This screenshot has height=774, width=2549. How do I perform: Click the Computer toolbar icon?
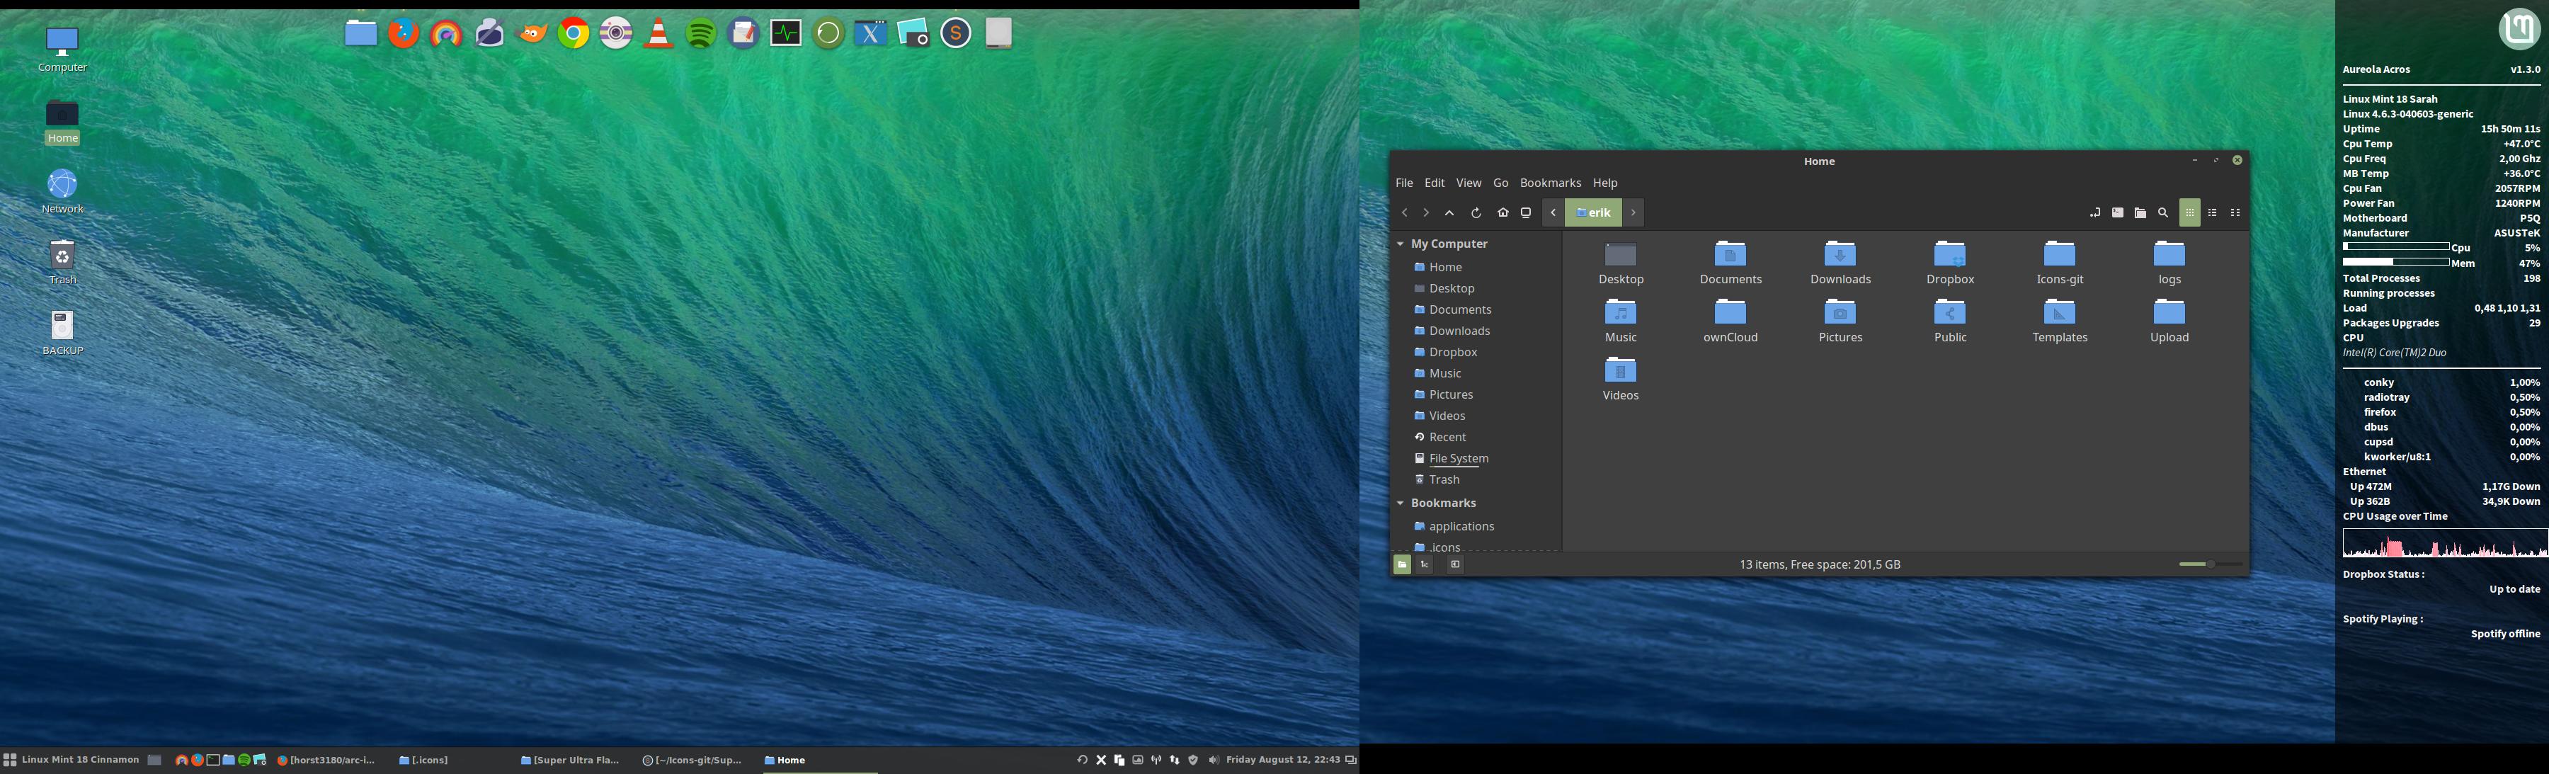coord(1526,213)
